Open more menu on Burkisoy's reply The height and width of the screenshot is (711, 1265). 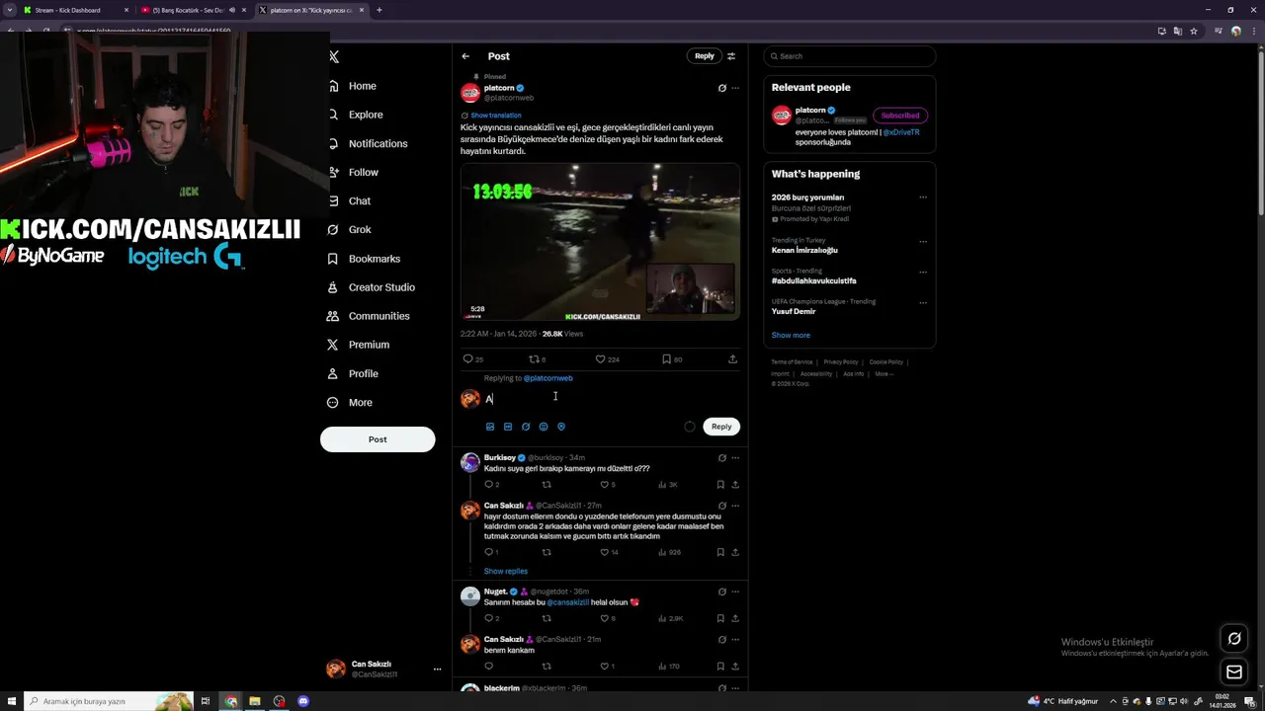(x=734, y=458)
